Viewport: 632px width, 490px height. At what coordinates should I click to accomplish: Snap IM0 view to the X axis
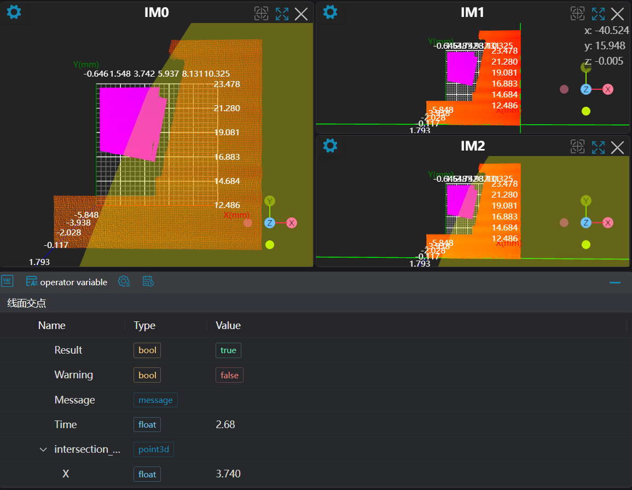292,223
